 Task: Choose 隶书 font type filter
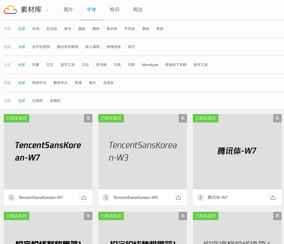click(67, 29)
